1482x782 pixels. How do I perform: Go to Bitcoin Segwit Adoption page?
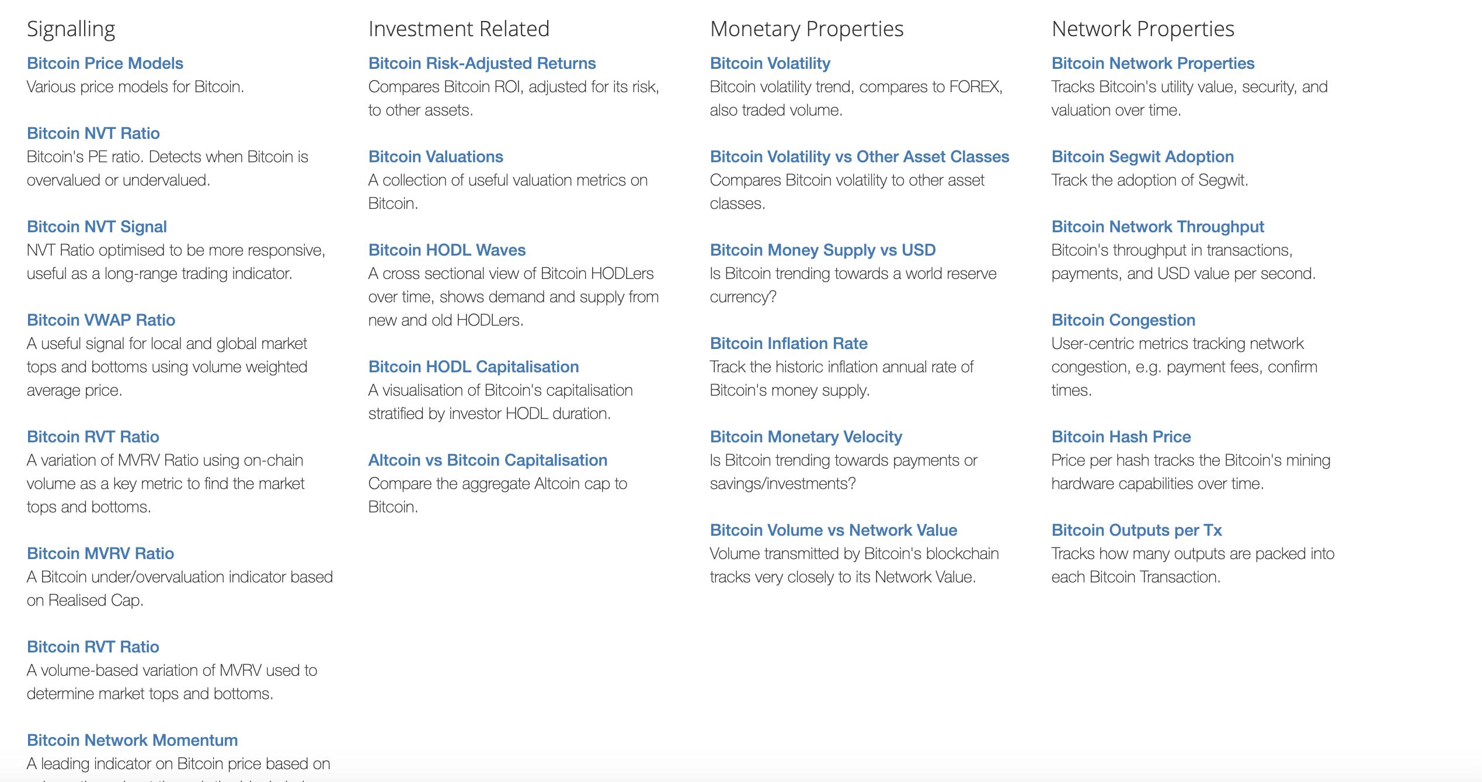1143,156
